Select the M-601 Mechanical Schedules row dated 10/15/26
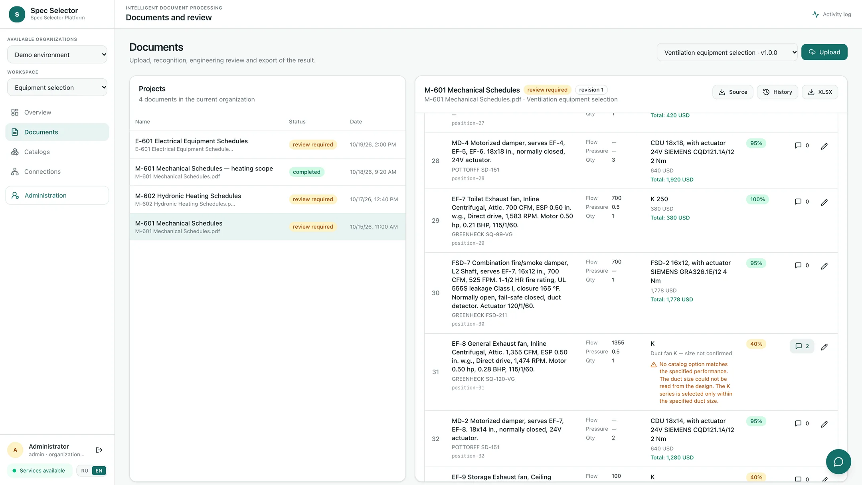 click(x=267, y=227)
